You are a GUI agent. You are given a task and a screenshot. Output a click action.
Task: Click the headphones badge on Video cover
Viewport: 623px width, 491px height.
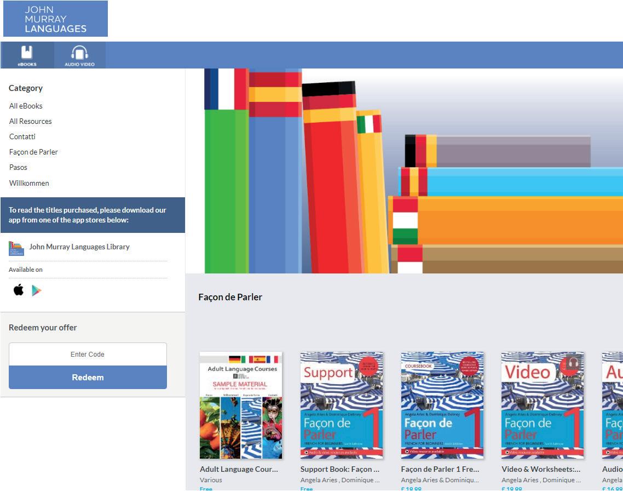pos(573,362)
